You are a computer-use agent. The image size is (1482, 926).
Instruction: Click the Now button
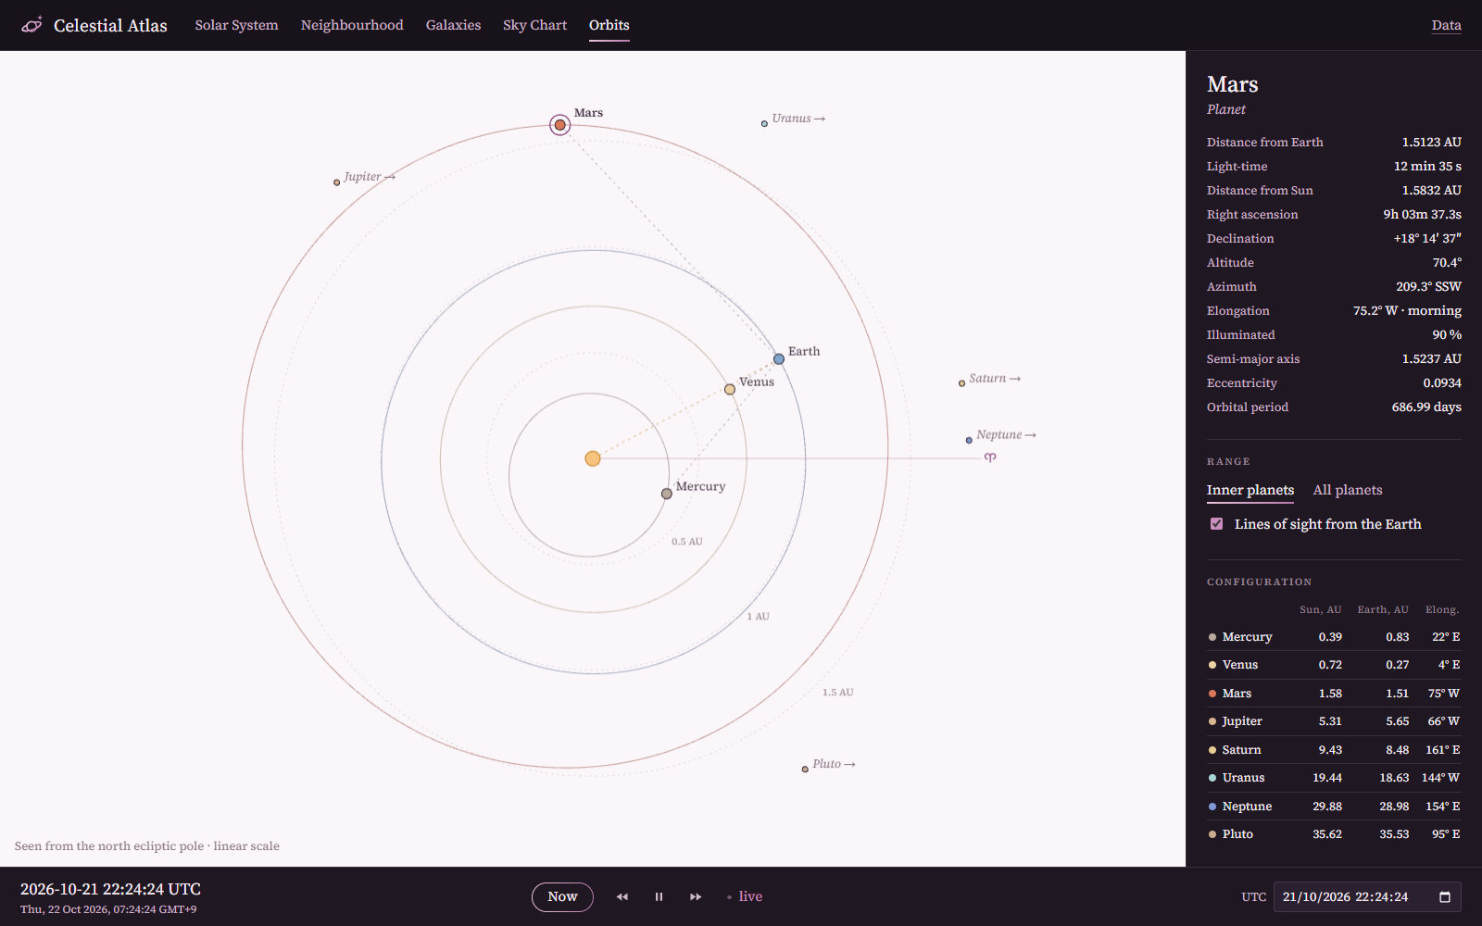tap(562, 896)
